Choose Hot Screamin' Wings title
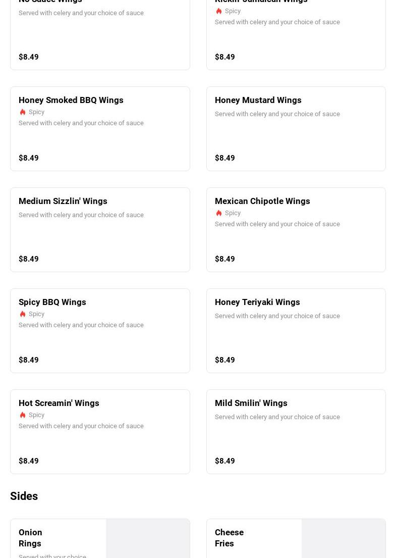Screen dimensions: 396x558 coord(59,403)
